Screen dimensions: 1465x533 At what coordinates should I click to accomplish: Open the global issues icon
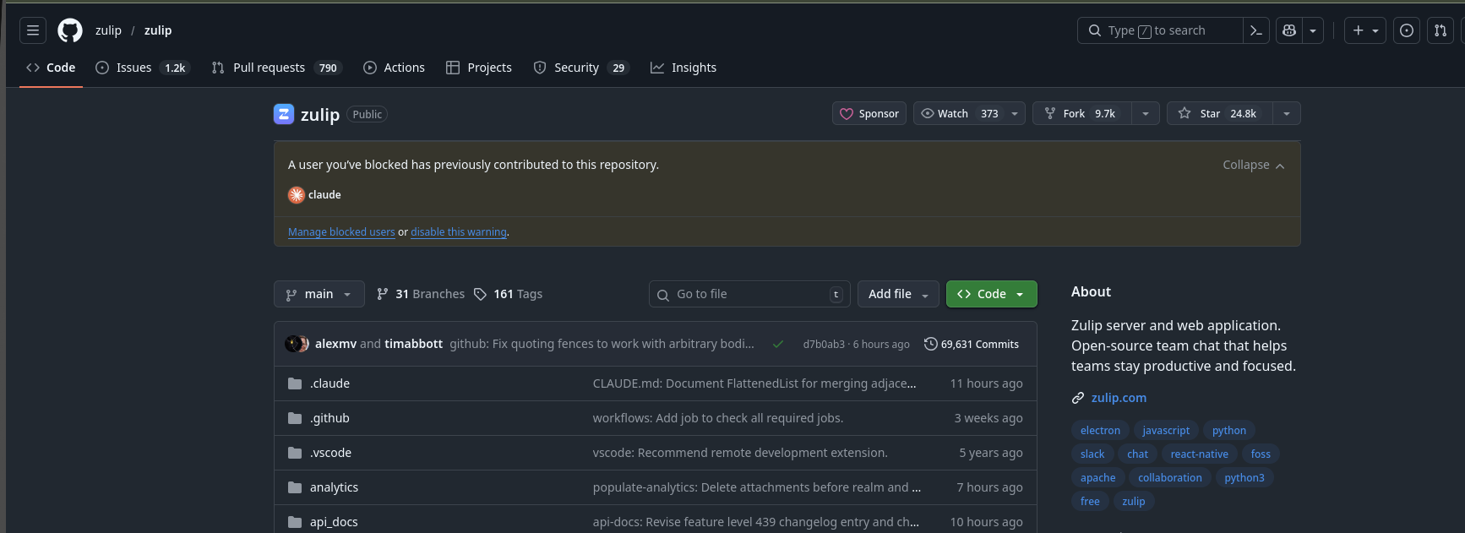(x=1407, y=30)
